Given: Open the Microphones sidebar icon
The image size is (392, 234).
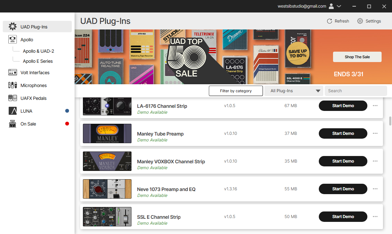Looking at the screenshot, I should point(12,85).
